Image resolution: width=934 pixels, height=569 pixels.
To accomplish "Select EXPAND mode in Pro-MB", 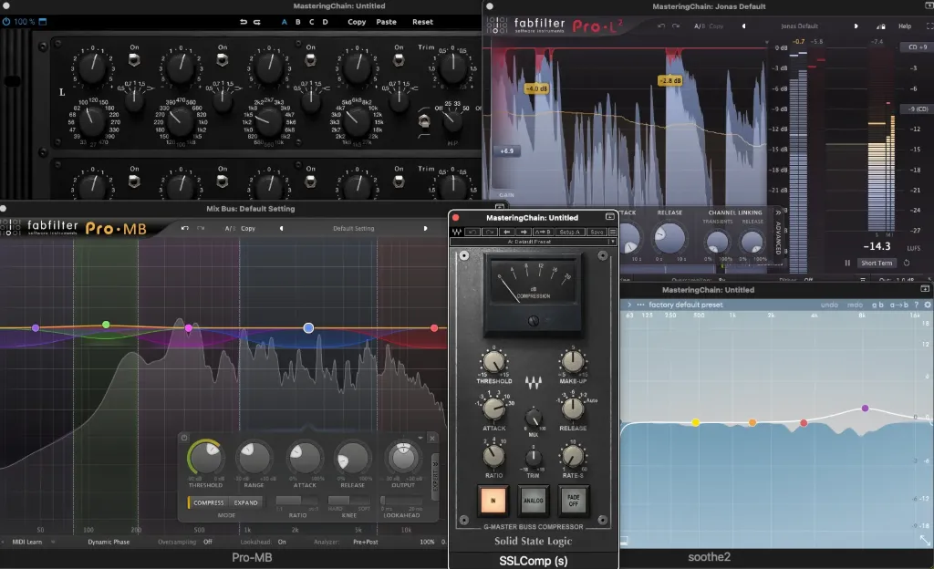I will [245, 503].
